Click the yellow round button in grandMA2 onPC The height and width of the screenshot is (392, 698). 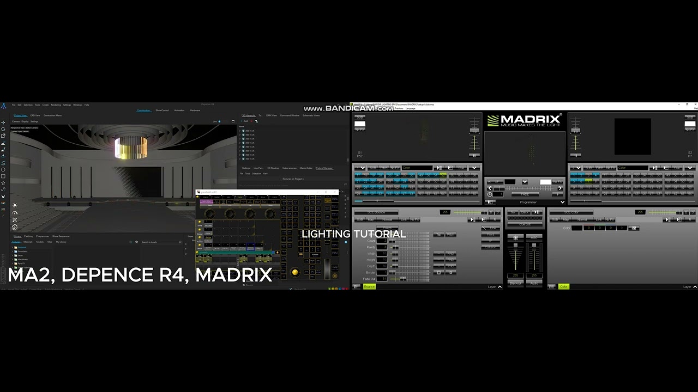pyautogui.click(x=295, y=272)
